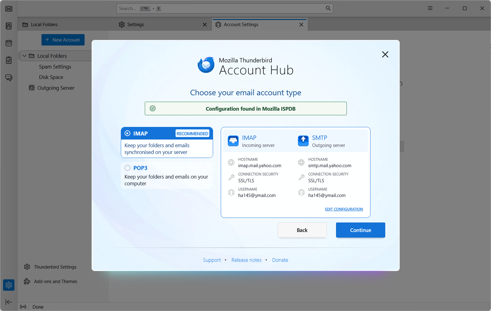Viewport: 491px width, 311px height.
Task: Open the Chat icon in sidebar
Action: [x=9, y=77]
